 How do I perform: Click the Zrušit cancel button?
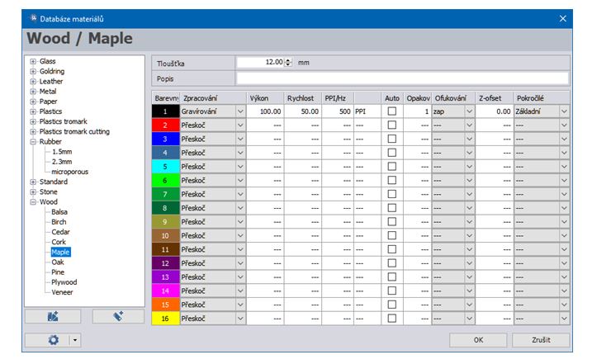541,339
